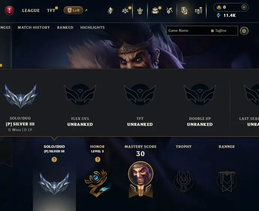Open the Loot icon in top navigation
Screen dimensions: 259x211
coord(155,11)
